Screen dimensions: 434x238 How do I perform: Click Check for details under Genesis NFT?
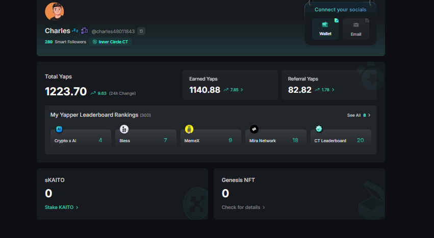click(241, 207)
